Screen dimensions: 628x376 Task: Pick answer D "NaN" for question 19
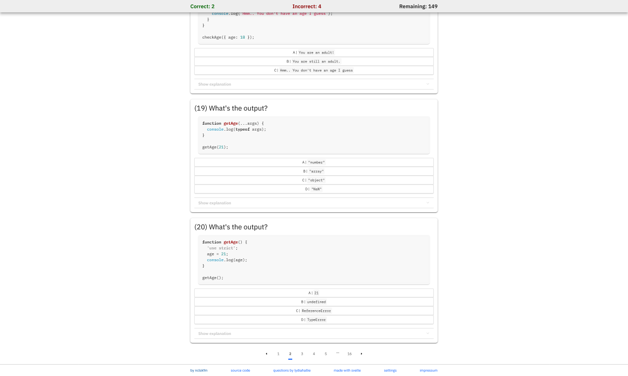(314, 189)
